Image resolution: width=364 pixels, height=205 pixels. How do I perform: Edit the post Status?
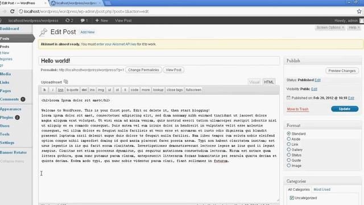point(317,80)
